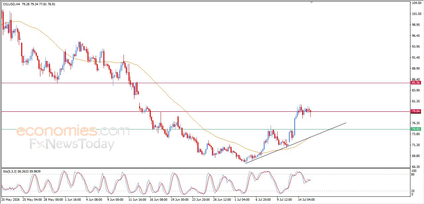The width and height of the screenshot is (424, 204).
Task: Click the 81.35 price axis label
Action: click(x=416, y=101)
